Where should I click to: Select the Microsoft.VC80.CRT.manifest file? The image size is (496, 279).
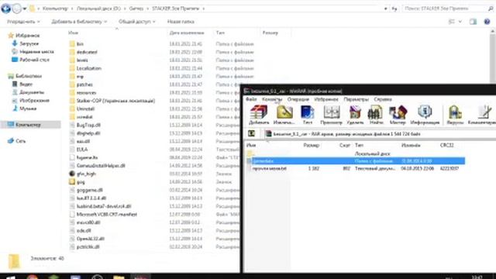(x=103, y=214)
